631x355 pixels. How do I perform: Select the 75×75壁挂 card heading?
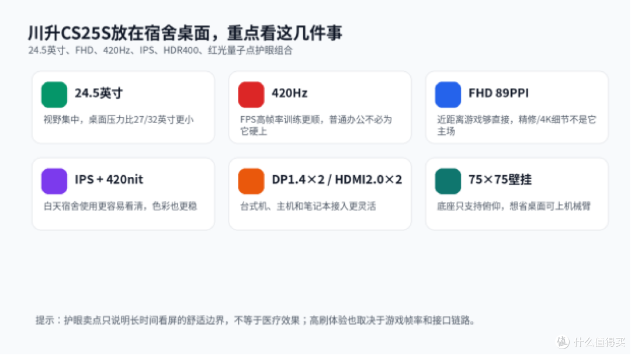(500, 180)
